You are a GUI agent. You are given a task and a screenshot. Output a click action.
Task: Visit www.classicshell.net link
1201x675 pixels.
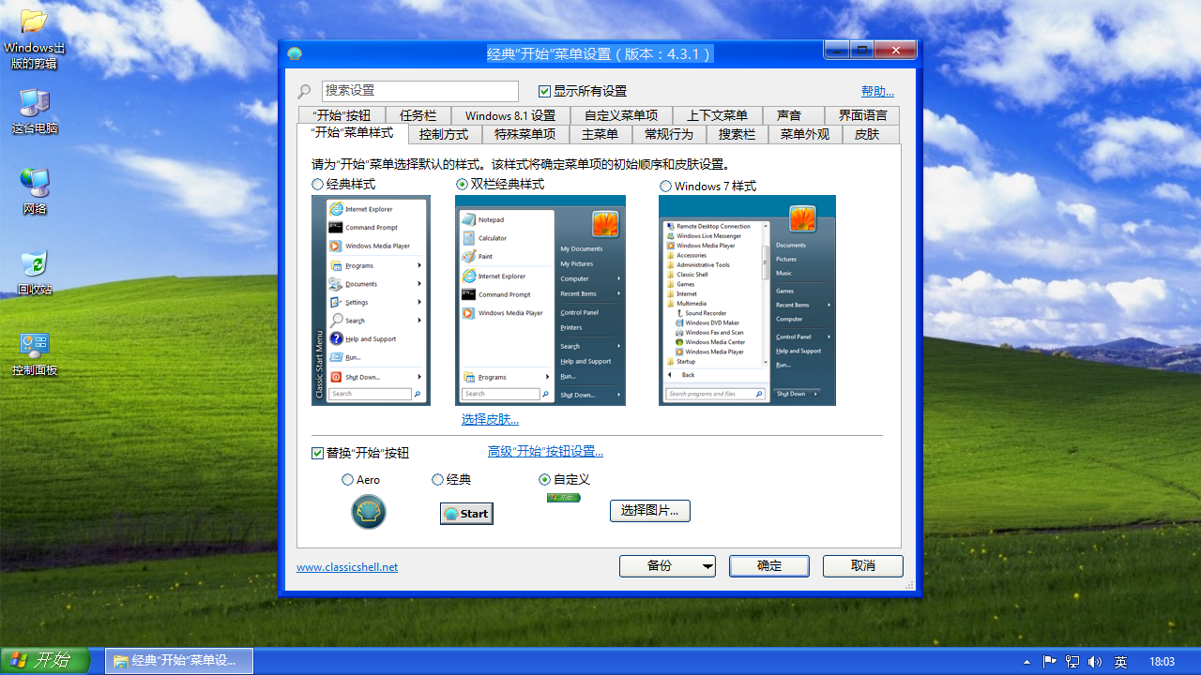click(347, 567)
